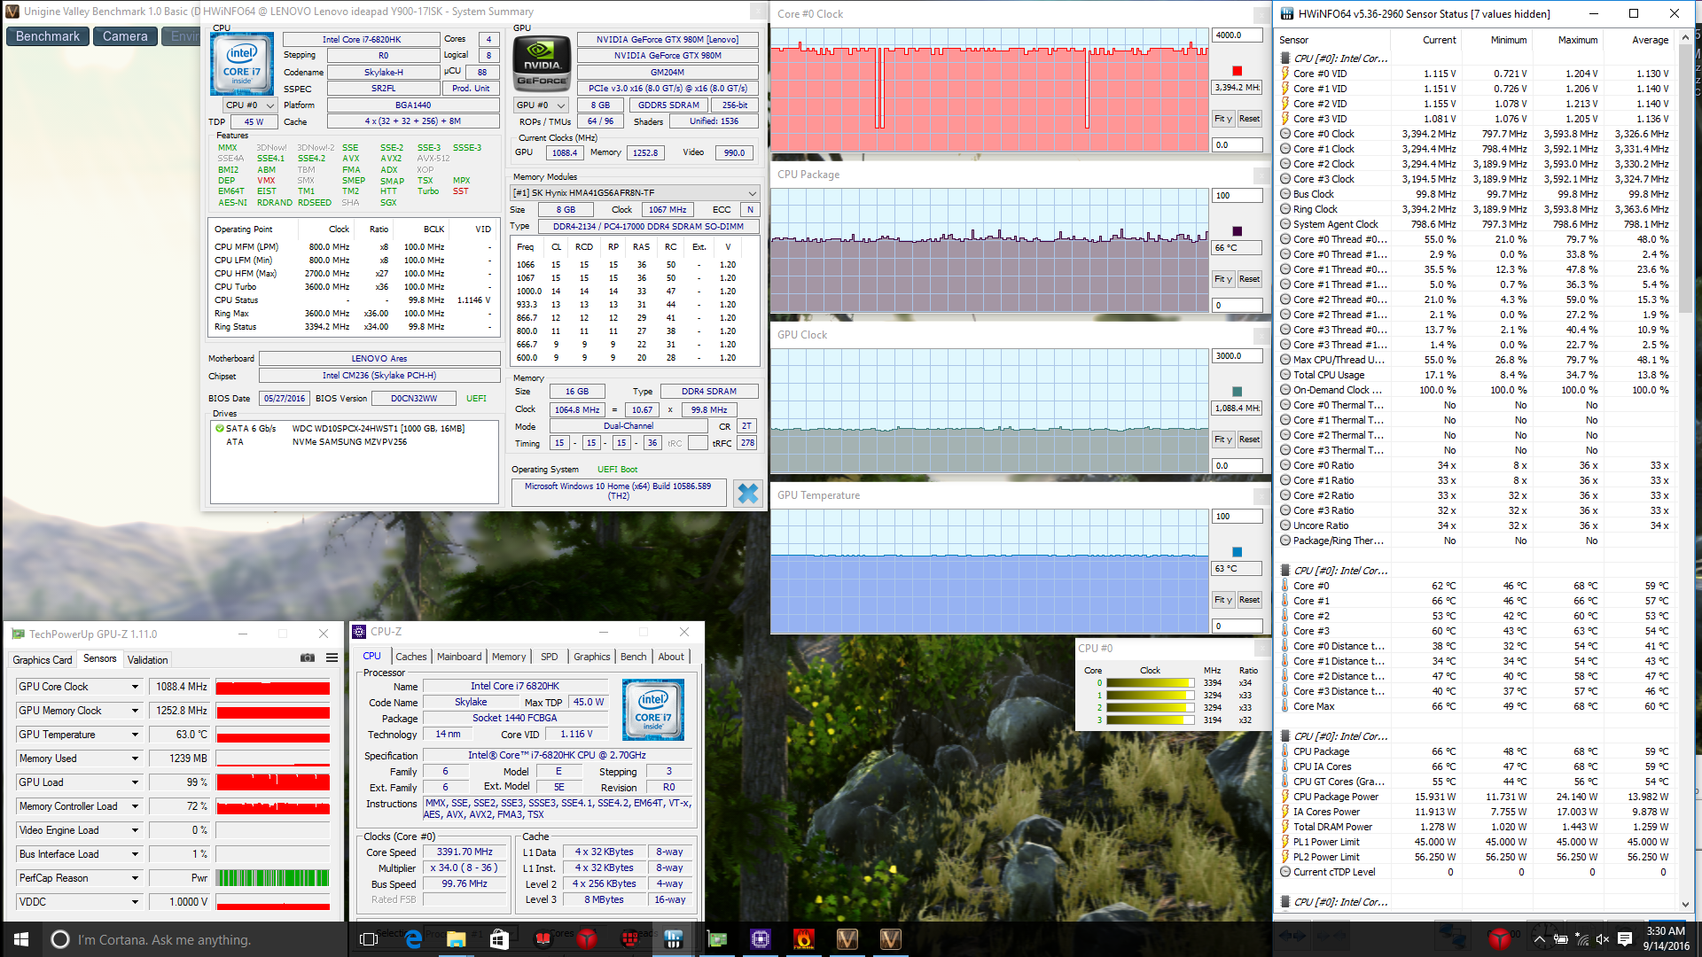Switch to the Caches tab in CPU-Z
Screen dimensions: 1702x957
[x=410, y=657]
